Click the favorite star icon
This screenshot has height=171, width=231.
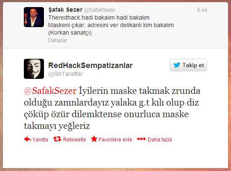point(94,139)
